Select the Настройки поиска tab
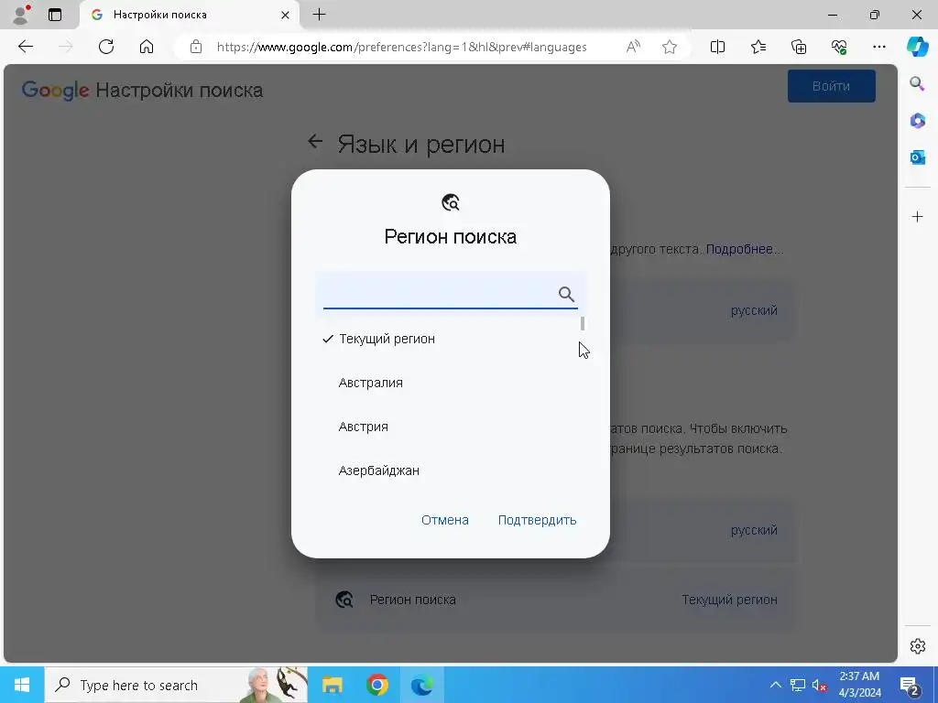The height and width of the screenshot is (703, 938). [x=190, y=15]
